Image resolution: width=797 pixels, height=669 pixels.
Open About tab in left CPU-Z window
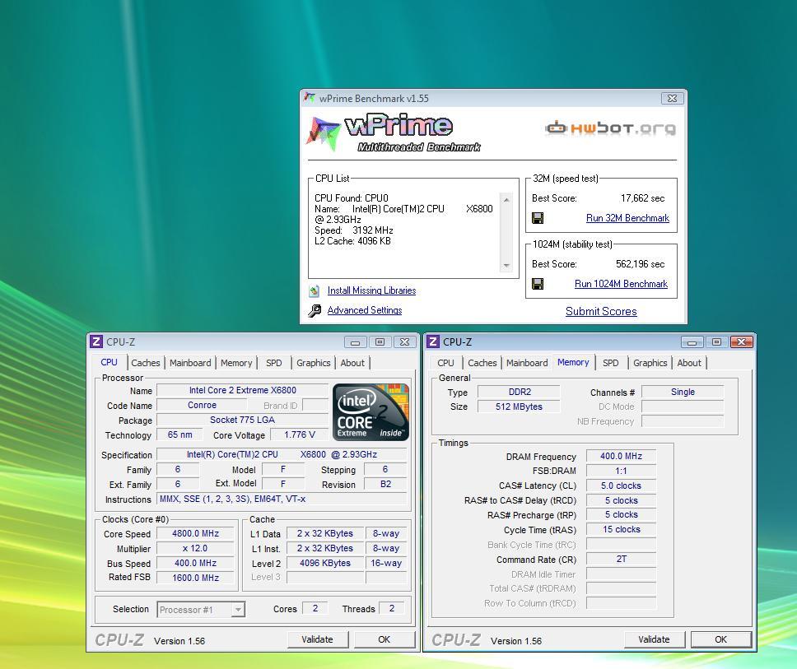tap(352, 363)
